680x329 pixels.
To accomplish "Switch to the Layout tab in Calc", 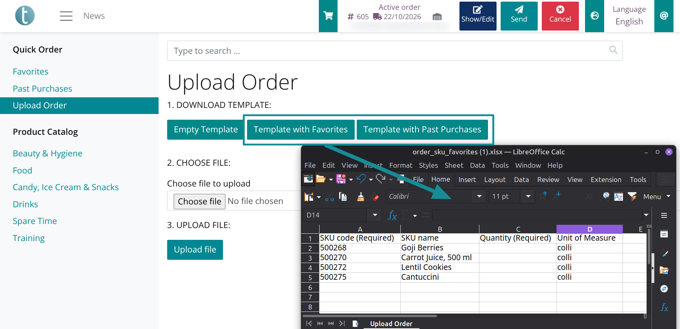I will click(x=495, y=180).
